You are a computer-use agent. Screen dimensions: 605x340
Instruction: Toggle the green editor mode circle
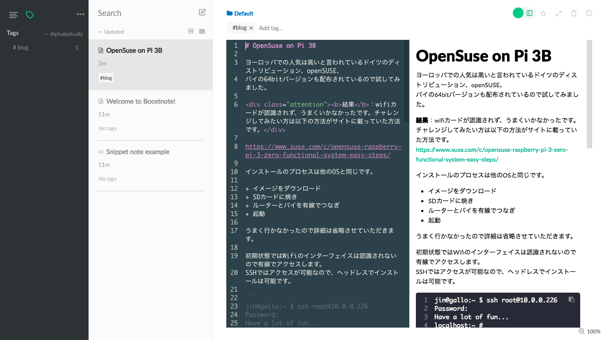tap(518, 13)
